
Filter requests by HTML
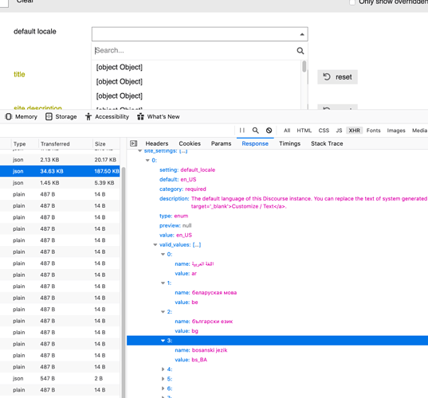(x=304, y=131)
